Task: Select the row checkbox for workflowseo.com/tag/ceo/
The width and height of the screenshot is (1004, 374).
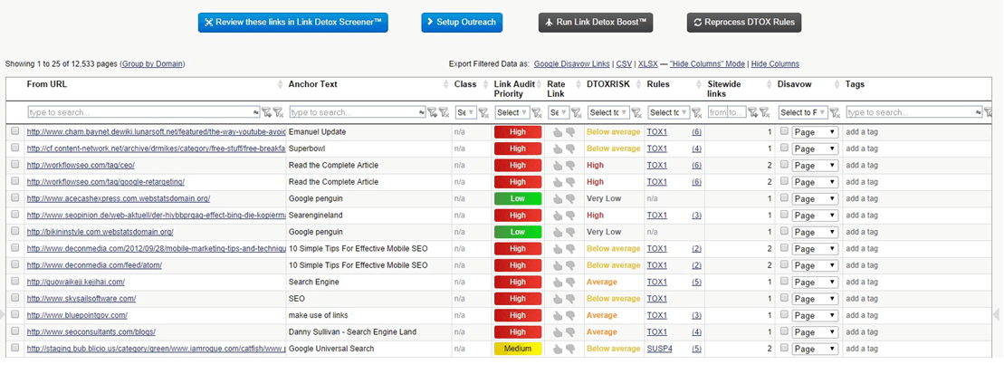Action: [x=14, y=166]
